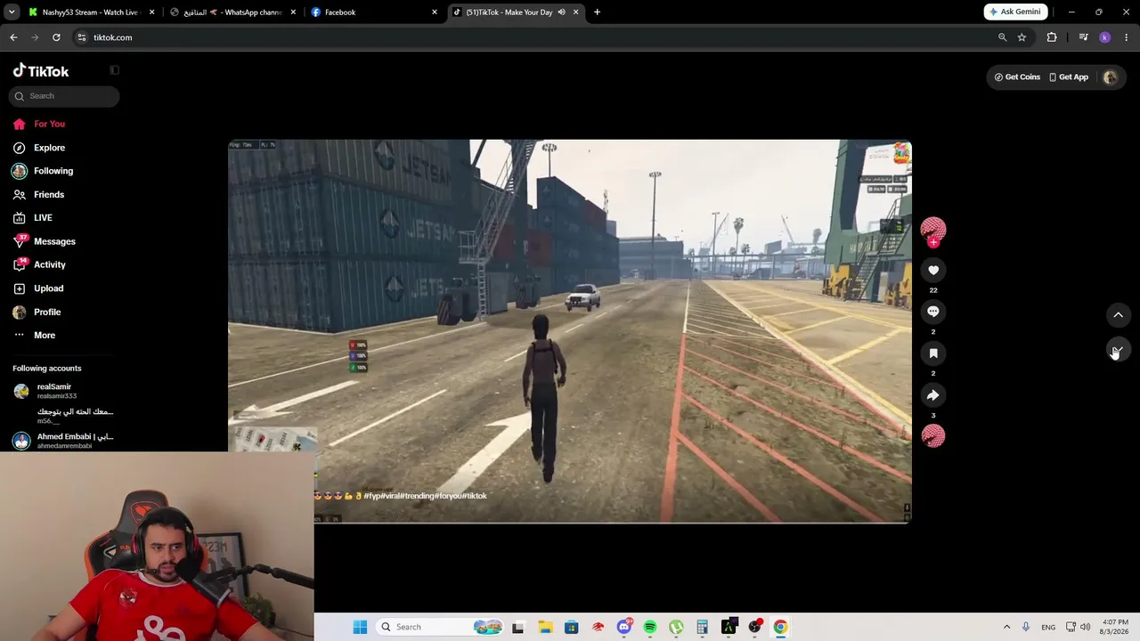Select the TikTok Make Your Day tab
1140x641 pixels.
(x=515, y=12)
